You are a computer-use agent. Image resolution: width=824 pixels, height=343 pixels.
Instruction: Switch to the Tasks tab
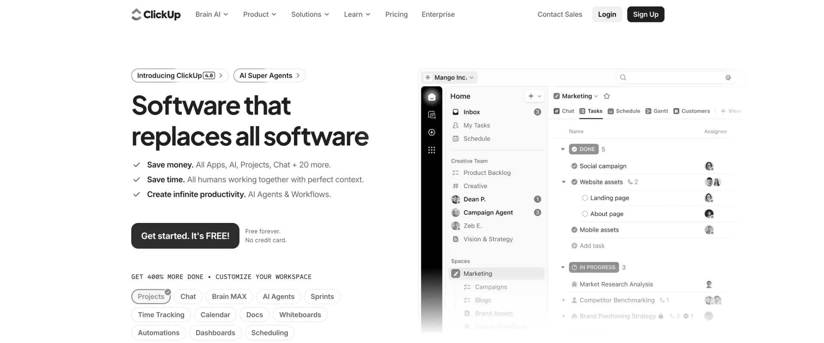[591, 111]
